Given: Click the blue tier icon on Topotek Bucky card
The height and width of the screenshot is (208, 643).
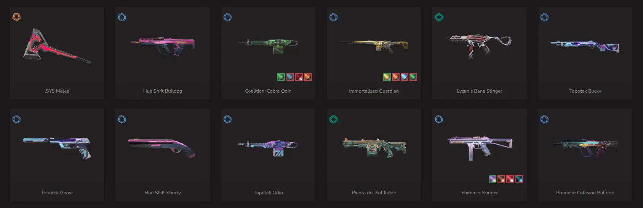Looking at the screenshot, I should [x=544, y=17].
